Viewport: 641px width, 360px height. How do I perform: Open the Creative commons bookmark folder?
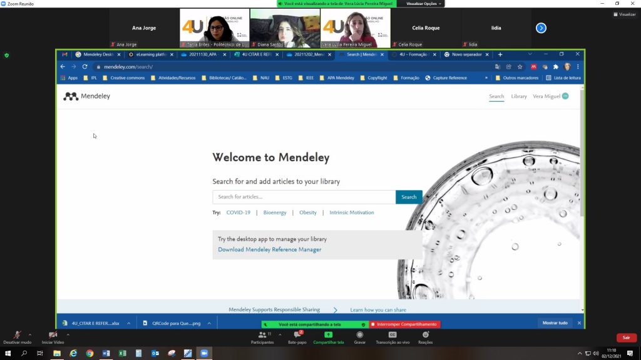point(124,77)
